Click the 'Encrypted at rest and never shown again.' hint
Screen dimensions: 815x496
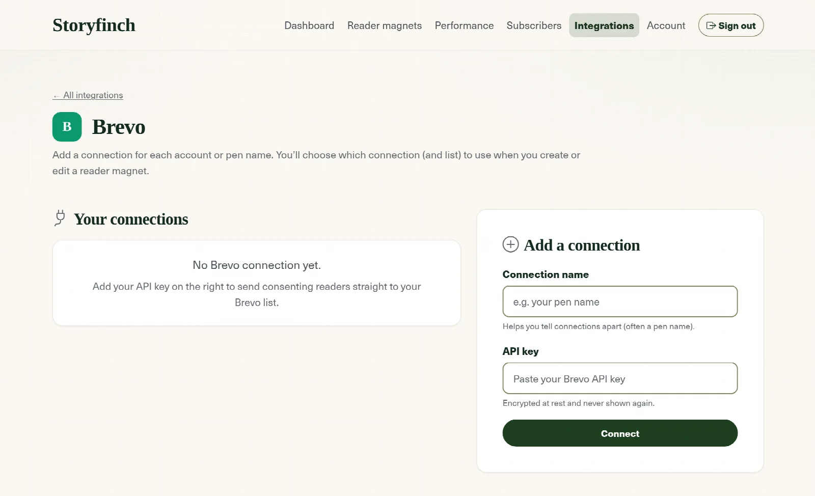(578, 403)
